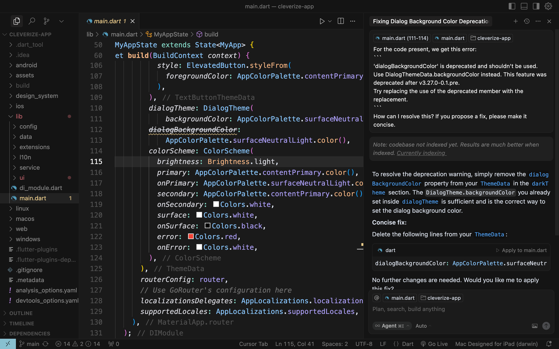
Task: Click Cursor Tab in status bar
Action: coord(254,344)
